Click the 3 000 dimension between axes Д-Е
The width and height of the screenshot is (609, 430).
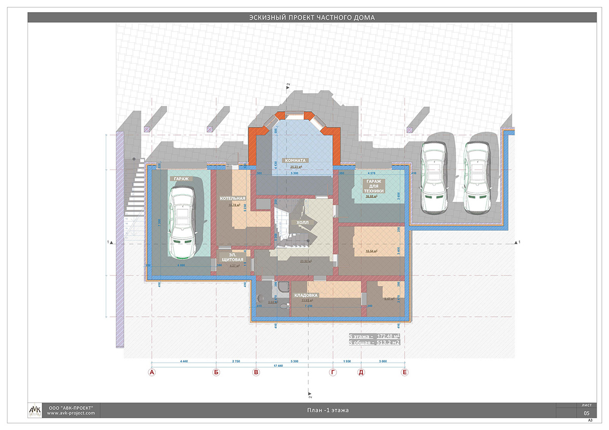click(383, 361)
